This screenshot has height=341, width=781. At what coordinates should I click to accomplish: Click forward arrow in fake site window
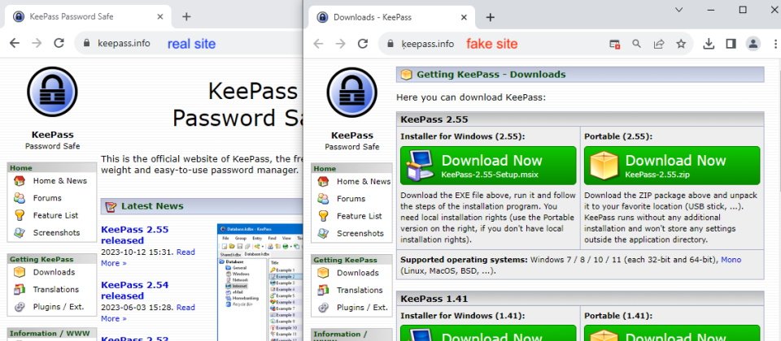tap(341, 44)
